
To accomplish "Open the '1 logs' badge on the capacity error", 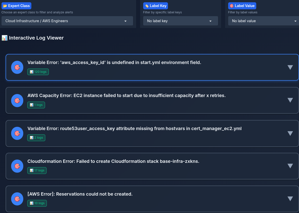I will tap(36, 105).
